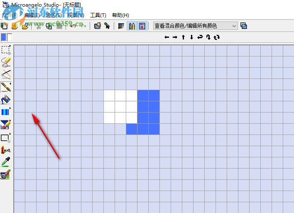This screenshot has width=294, height=213.
Task: Click the flip vertical curved arrow
Action: coord(208,37)
